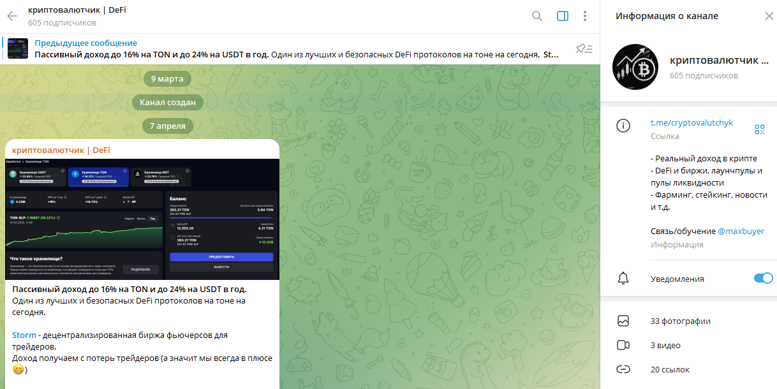Click 'Уведомления' label text
Screen dimensions: 777x389
(677, 279)
